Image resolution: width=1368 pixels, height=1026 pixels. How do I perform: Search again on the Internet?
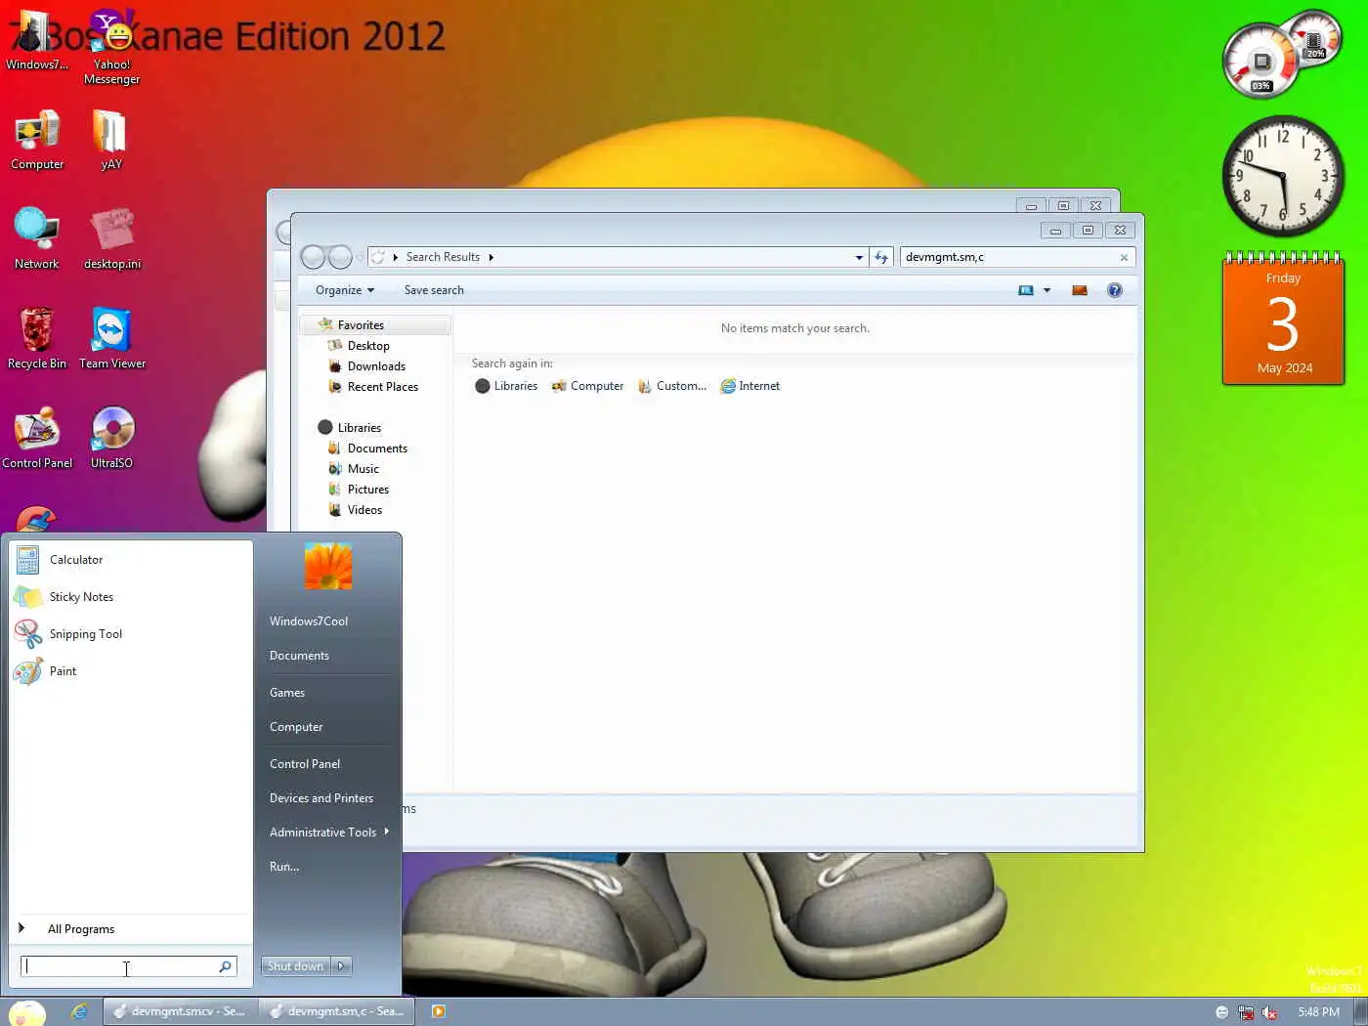(749, 386)
